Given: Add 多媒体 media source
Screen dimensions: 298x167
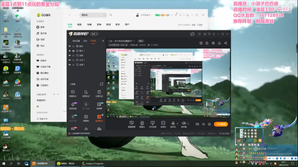Looking at the screenshot, I should (163, 124).
